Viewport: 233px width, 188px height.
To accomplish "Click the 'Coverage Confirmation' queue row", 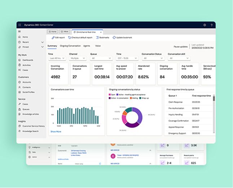I will [189, 121].
